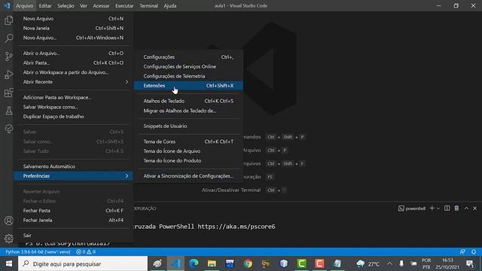Choose Tema de Cores
This screenshot has height=271, width=482.
[x=188, y=142]
